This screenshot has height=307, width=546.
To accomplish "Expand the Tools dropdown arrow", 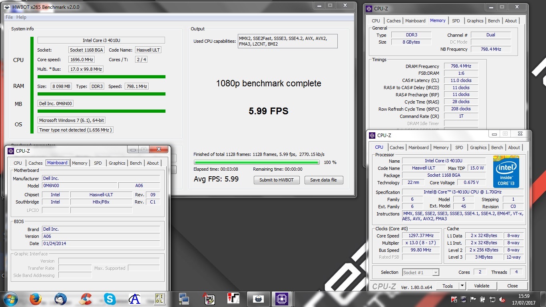I will (462, 286).
